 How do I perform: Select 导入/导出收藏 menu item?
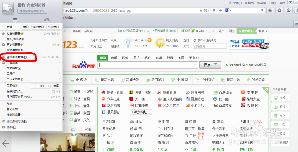(31, 39)
